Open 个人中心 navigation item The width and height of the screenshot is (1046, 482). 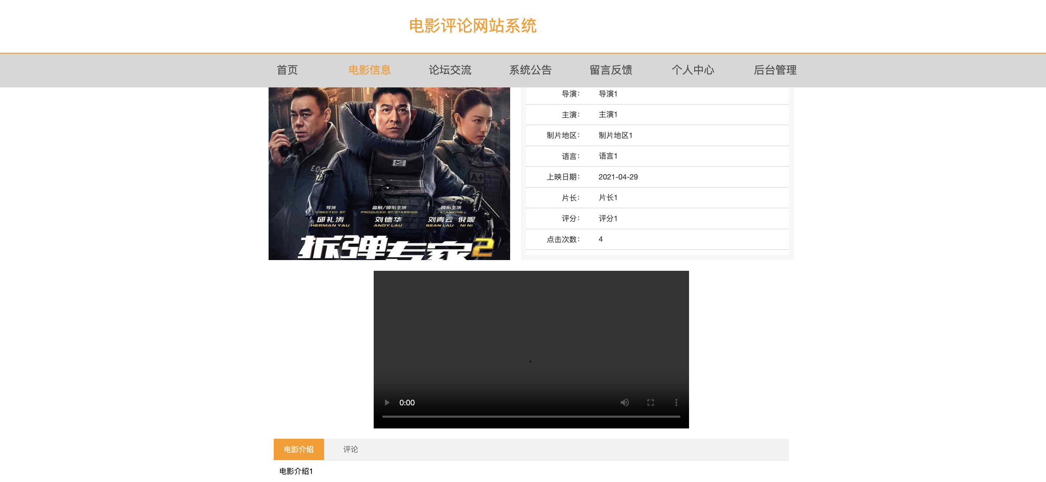click(693, 70)
